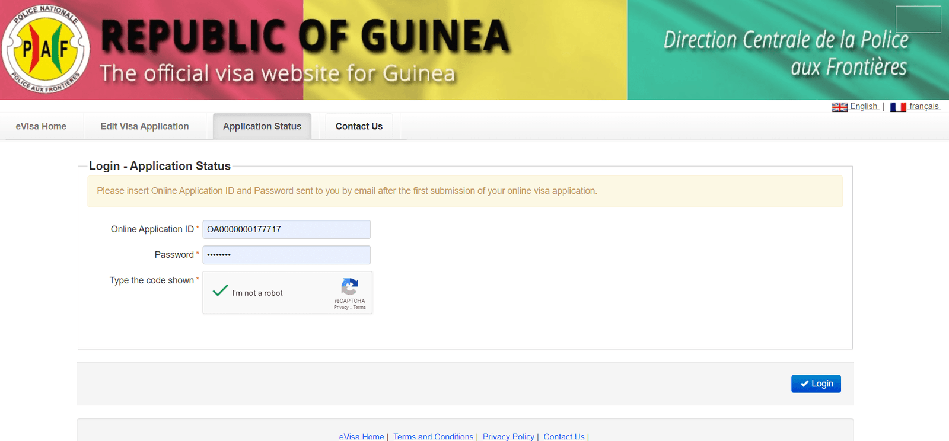Open the Edit Visa Application tab
This screenshot has width=949, height=441.
145,126
